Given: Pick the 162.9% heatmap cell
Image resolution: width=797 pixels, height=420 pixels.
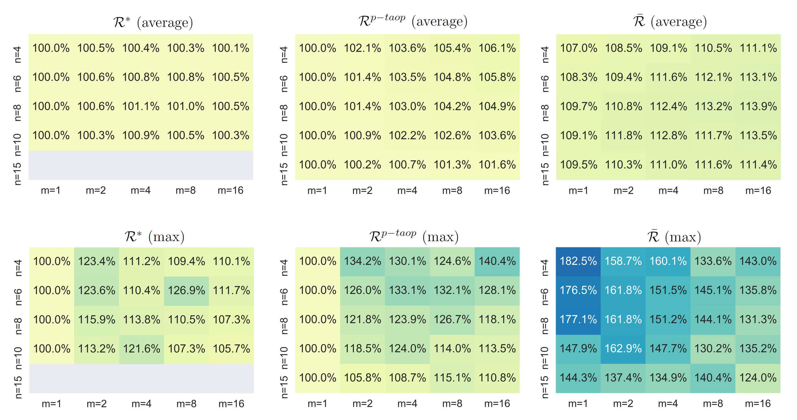Looking at the screenshot, I should pyautogui.click(x=623, y=348).
